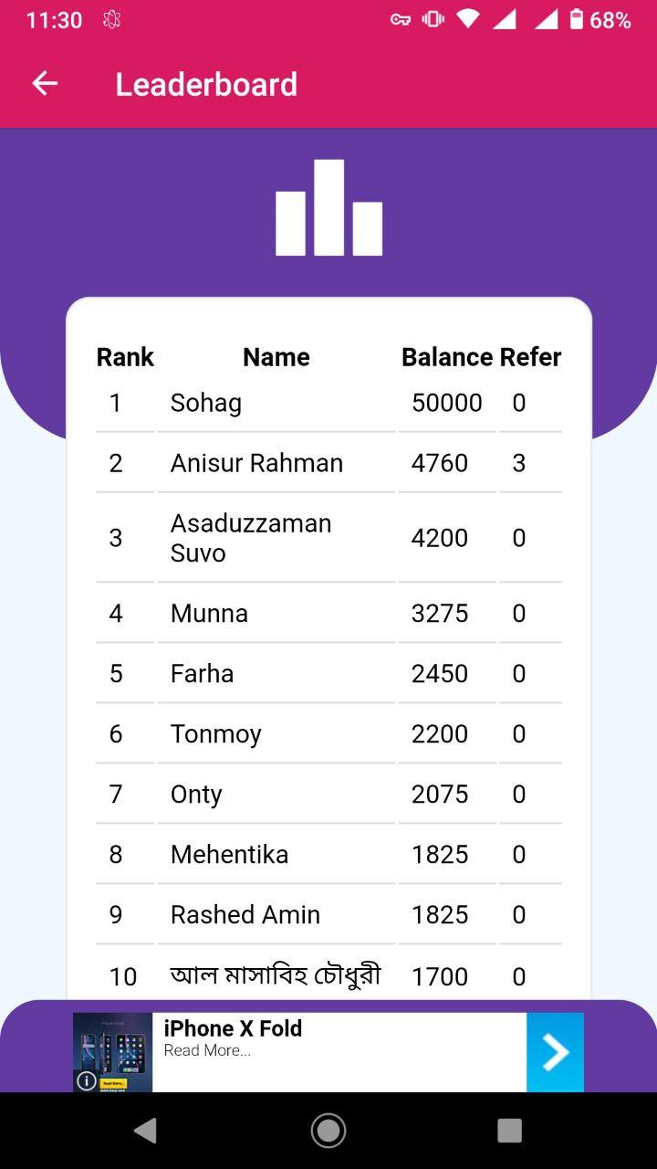The image size is (657, 1169).
Task: Tap the back arrow in the header
Action: [x=45, y=84]
